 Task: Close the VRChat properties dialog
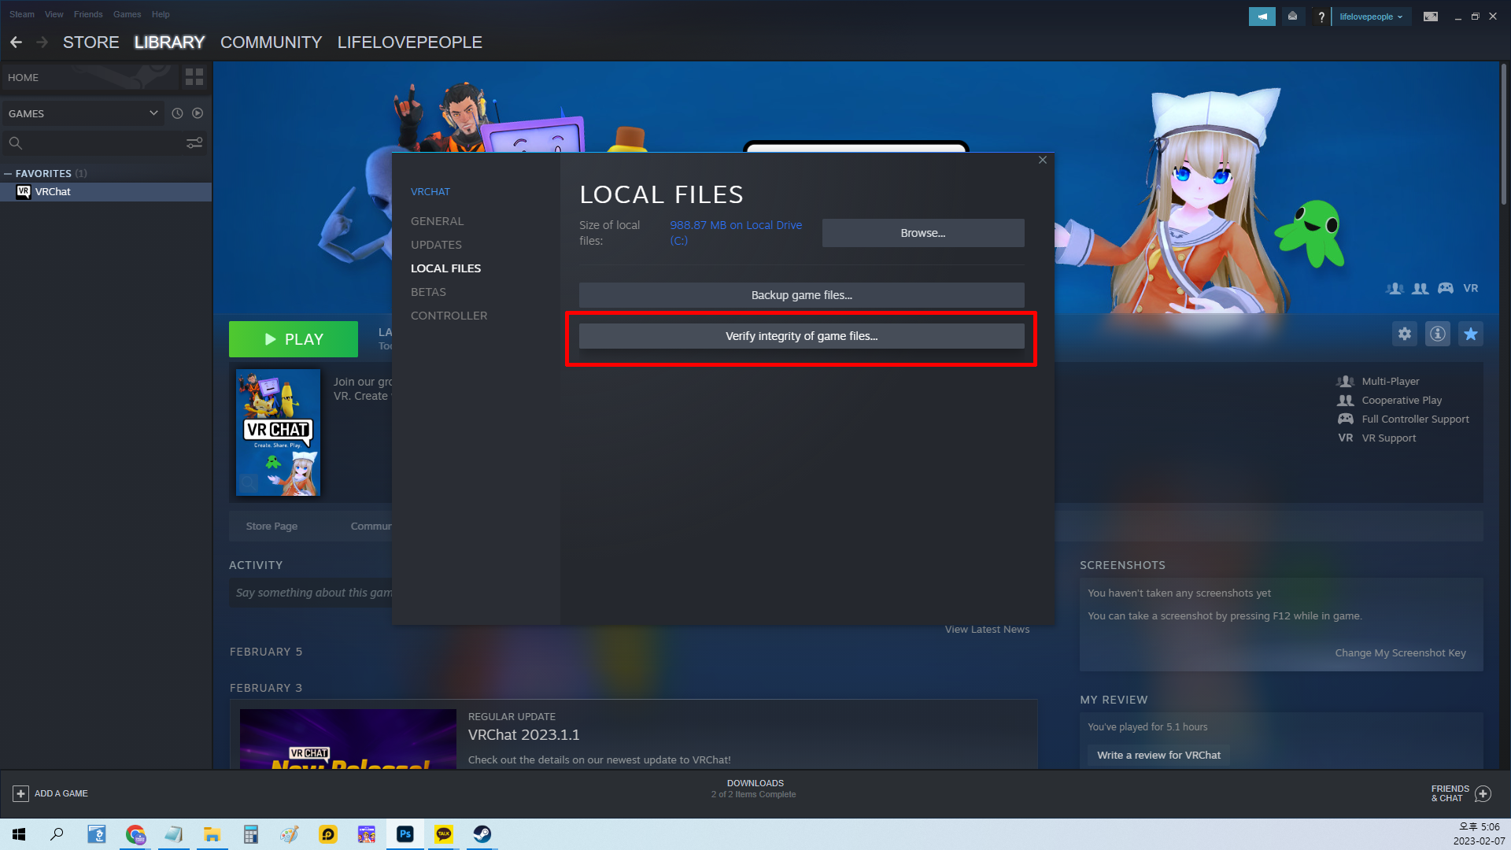coord(1043,161)
